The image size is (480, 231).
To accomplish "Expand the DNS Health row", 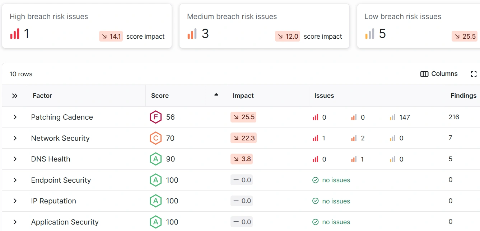I will coord(15,159).
